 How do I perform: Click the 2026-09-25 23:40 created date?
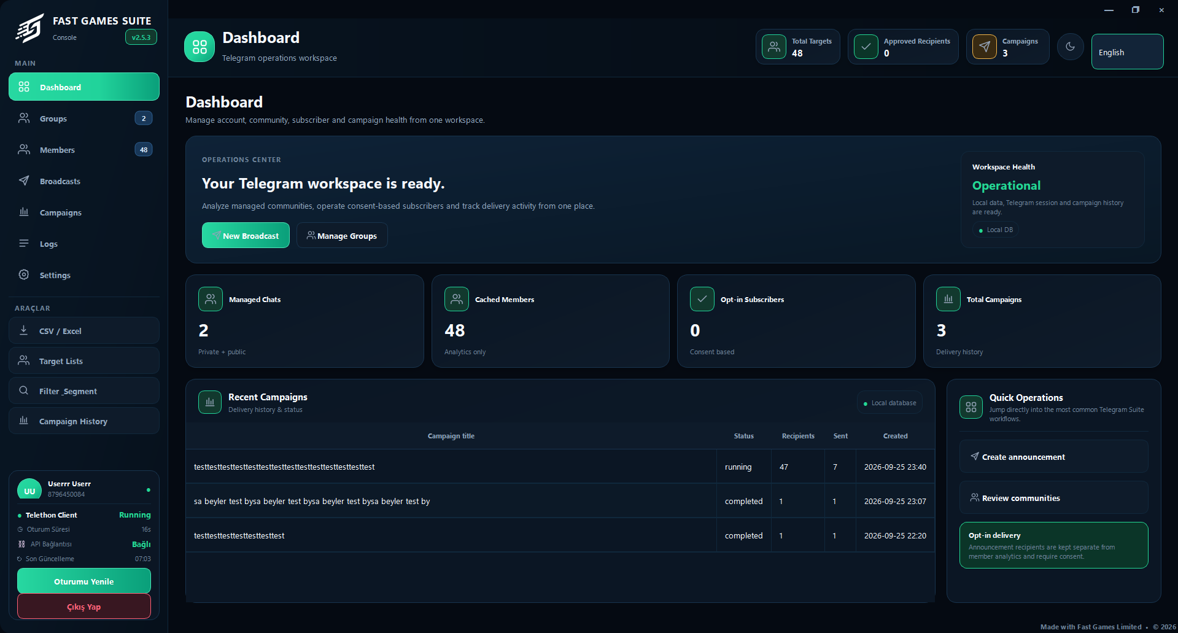coord(895,467)
